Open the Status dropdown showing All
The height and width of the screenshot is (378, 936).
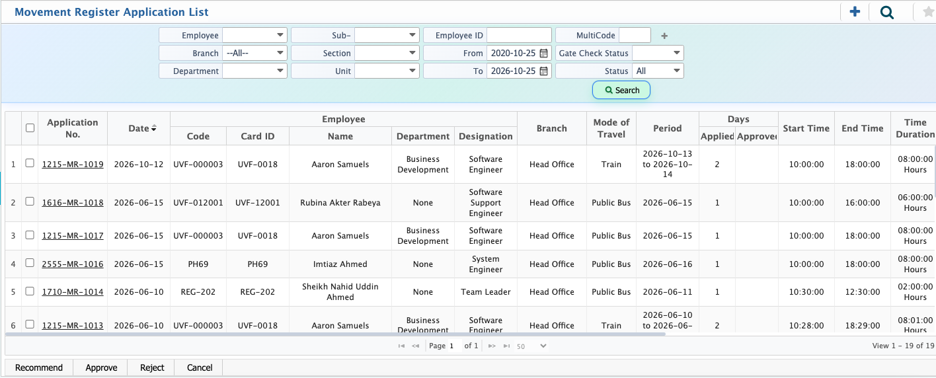click(x=658, y=71)
